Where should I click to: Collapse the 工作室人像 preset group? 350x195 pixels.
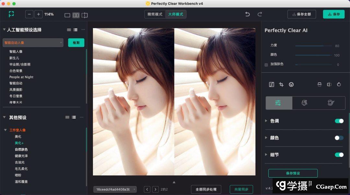pyautogui.click(x=5, y=130)
